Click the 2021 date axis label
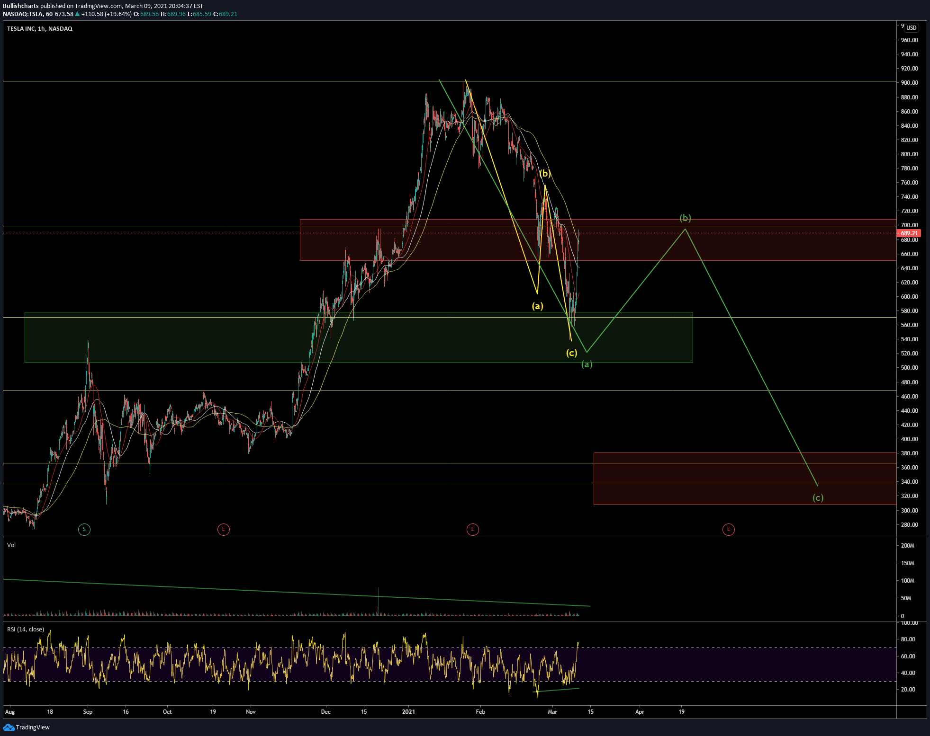This screenshot has width=930, height=736. [408, 711]
